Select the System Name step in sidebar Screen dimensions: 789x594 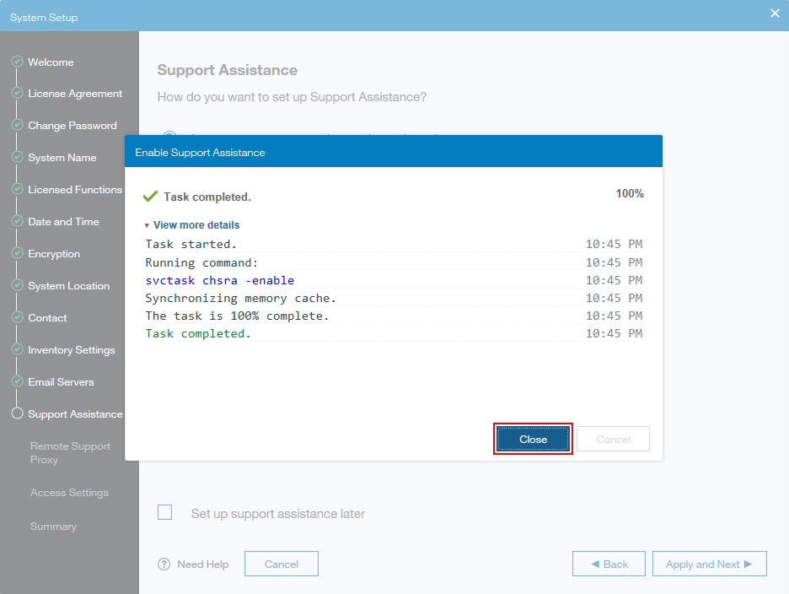tap(62, 158)
